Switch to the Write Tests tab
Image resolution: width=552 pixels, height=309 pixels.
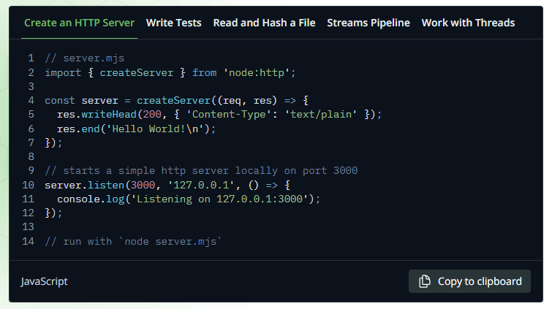(x=173, y=23)
